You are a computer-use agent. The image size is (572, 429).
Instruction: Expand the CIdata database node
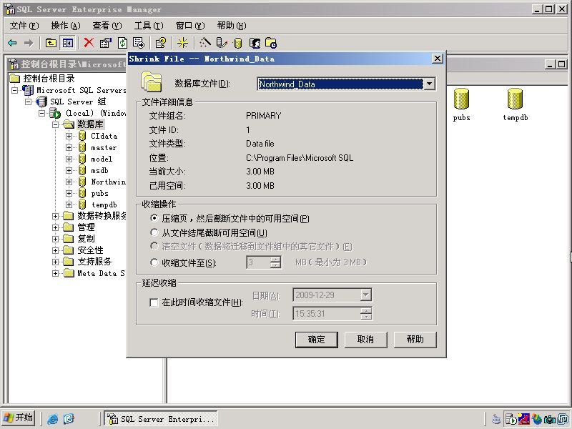click(69, 136)
